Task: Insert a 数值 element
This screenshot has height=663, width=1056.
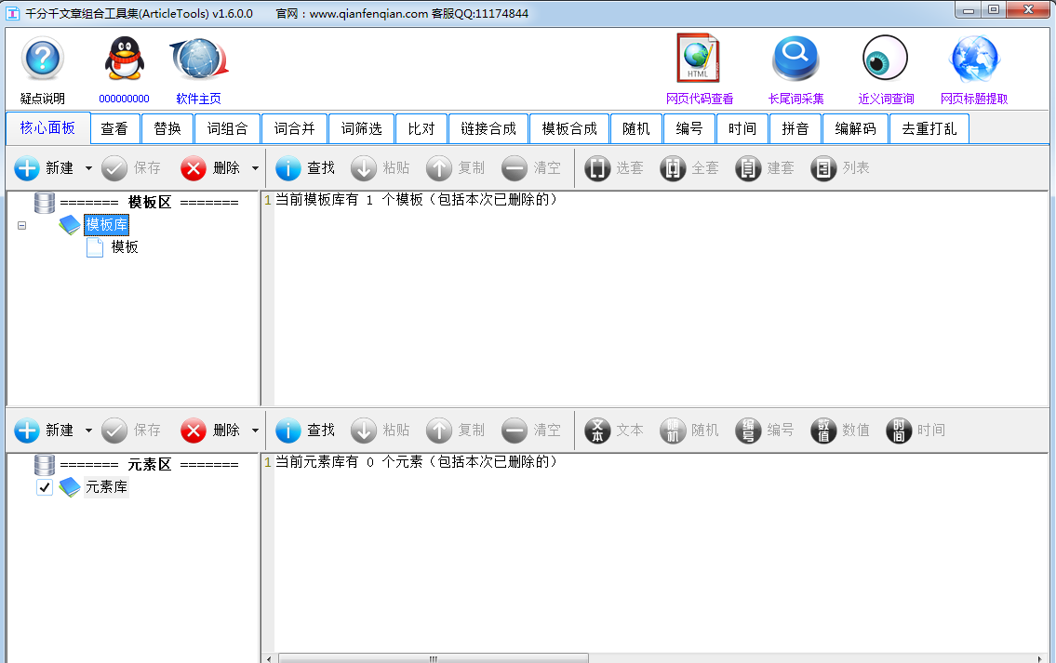Action: coord(840,431)
